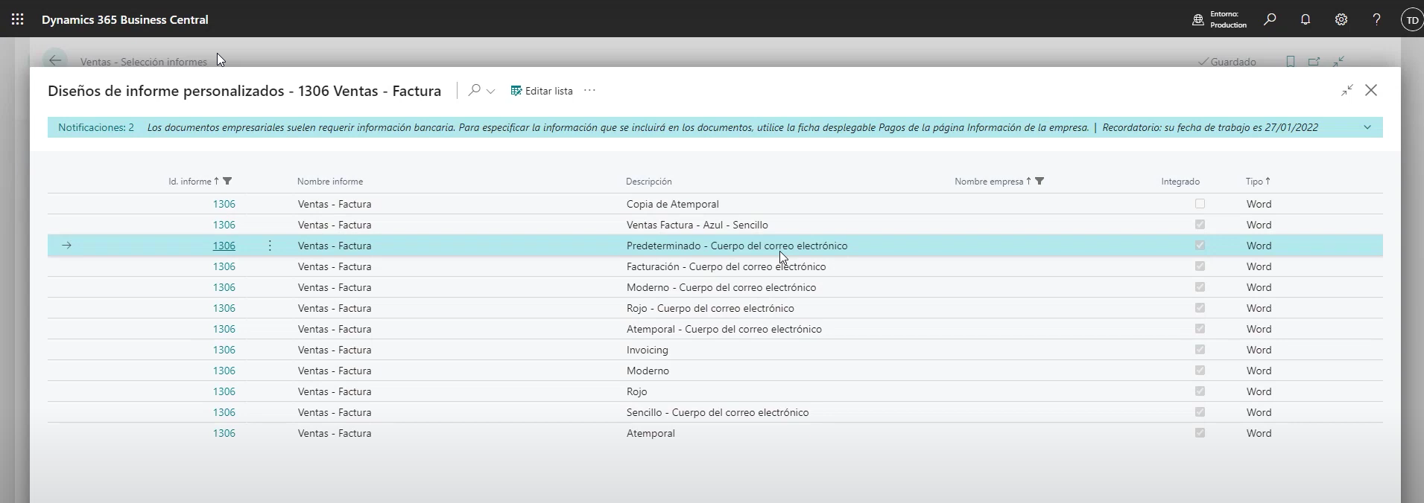This screenshot has height=503, width=1424.
Task: Open the notifications bell
Action: click(x=1306, y=20)
